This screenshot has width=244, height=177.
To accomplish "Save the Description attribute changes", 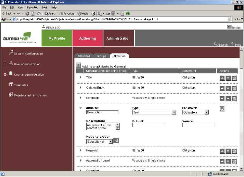I will point(222,109).
